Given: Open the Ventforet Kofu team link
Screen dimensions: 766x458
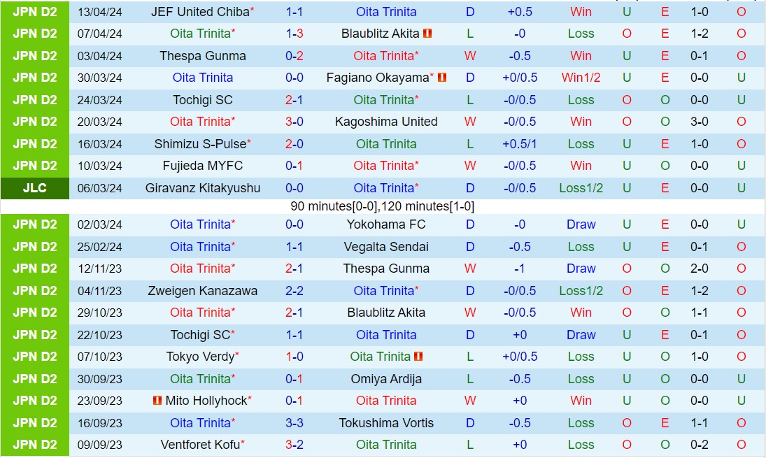Looking at the screenshot, I should [200, 445].
